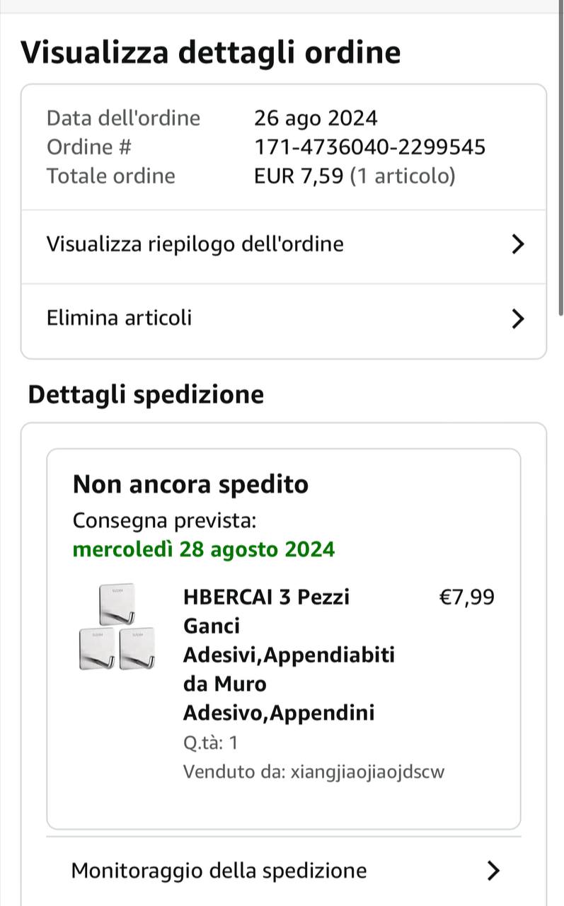
Task: Click the order date 26 ago 2024
Action: [x=316, y=118]
